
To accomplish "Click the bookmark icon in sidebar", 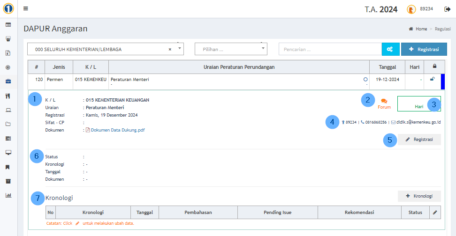I will pos(8,167).
